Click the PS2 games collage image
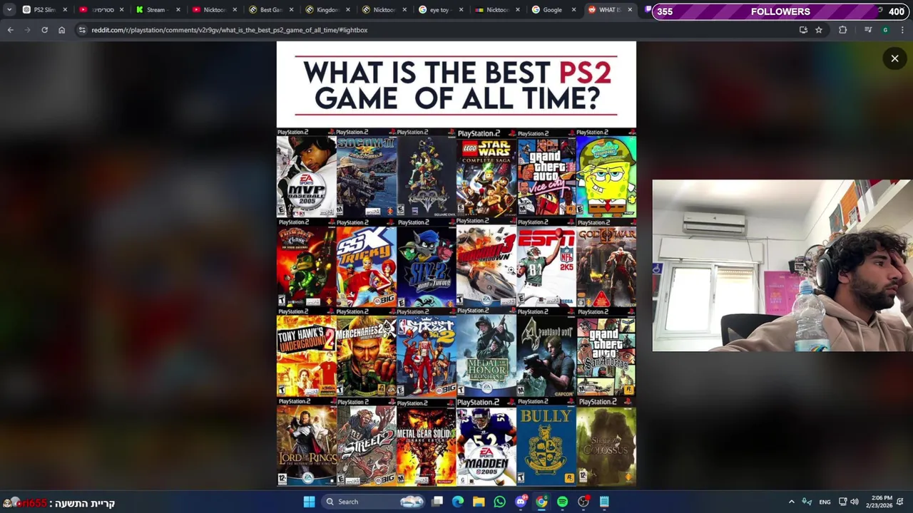Screen dimensions: 913x513 click(x=456, y=264)
